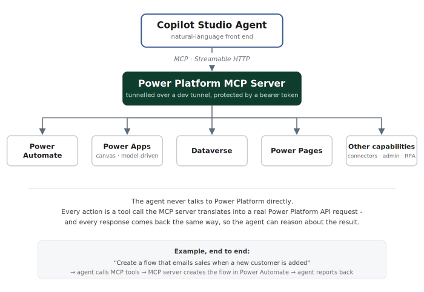Screen dimensions: 424x292
Task: Click the 'tunnelled over a dev tunnel' subtitle
Action: [x=212, y=95]
